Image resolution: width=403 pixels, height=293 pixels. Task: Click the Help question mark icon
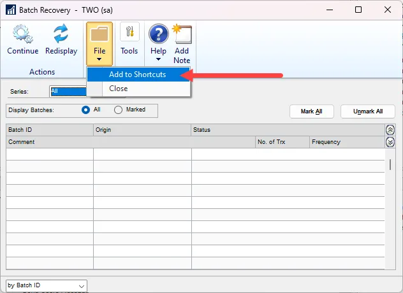click(x=158, y=34)
